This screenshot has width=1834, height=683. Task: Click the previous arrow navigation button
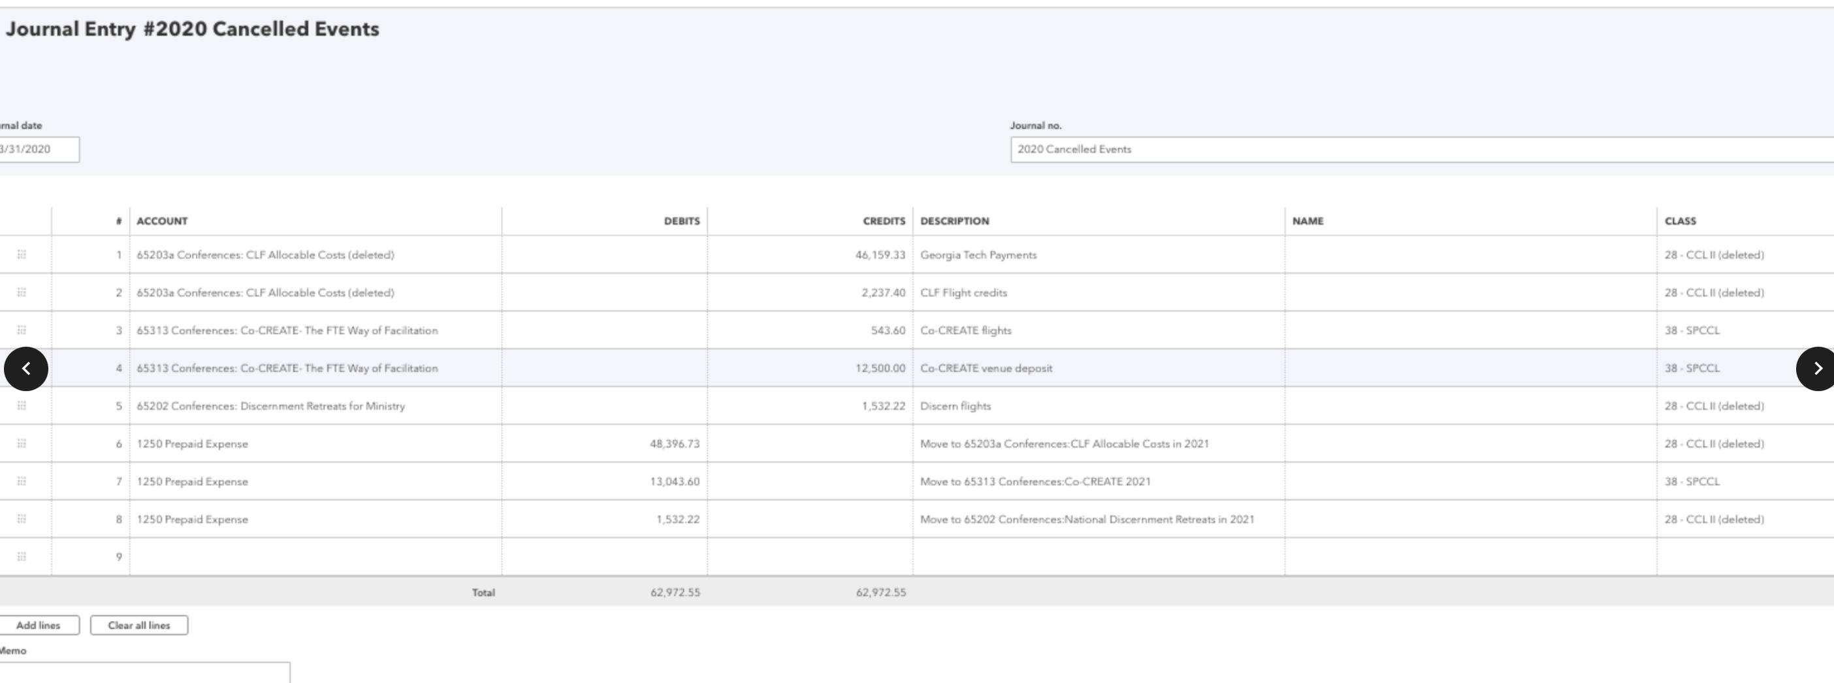click(x=26, y=368)
